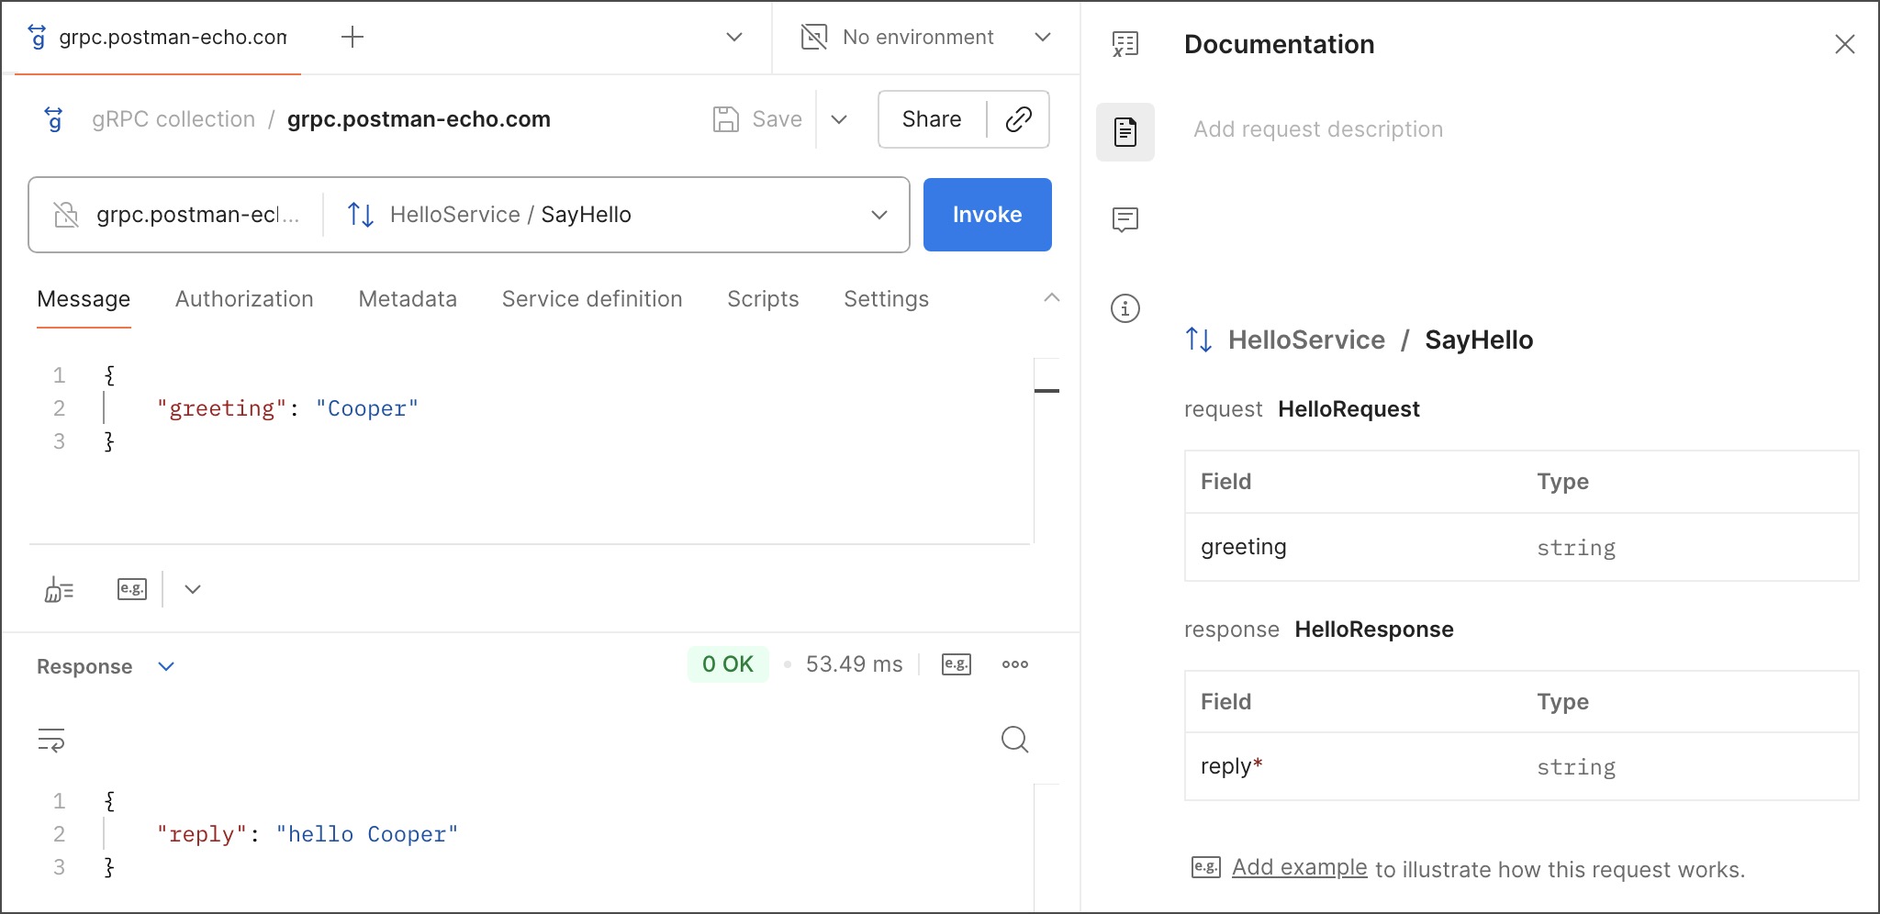This screenshot has width=1880, height=914.
Task: Click HelloService in Documentation heading
Action: click(1306, 340)
